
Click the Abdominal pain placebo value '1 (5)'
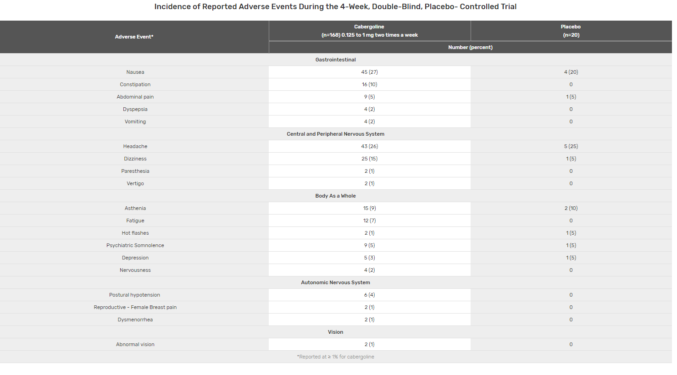[x=571, y=97]
